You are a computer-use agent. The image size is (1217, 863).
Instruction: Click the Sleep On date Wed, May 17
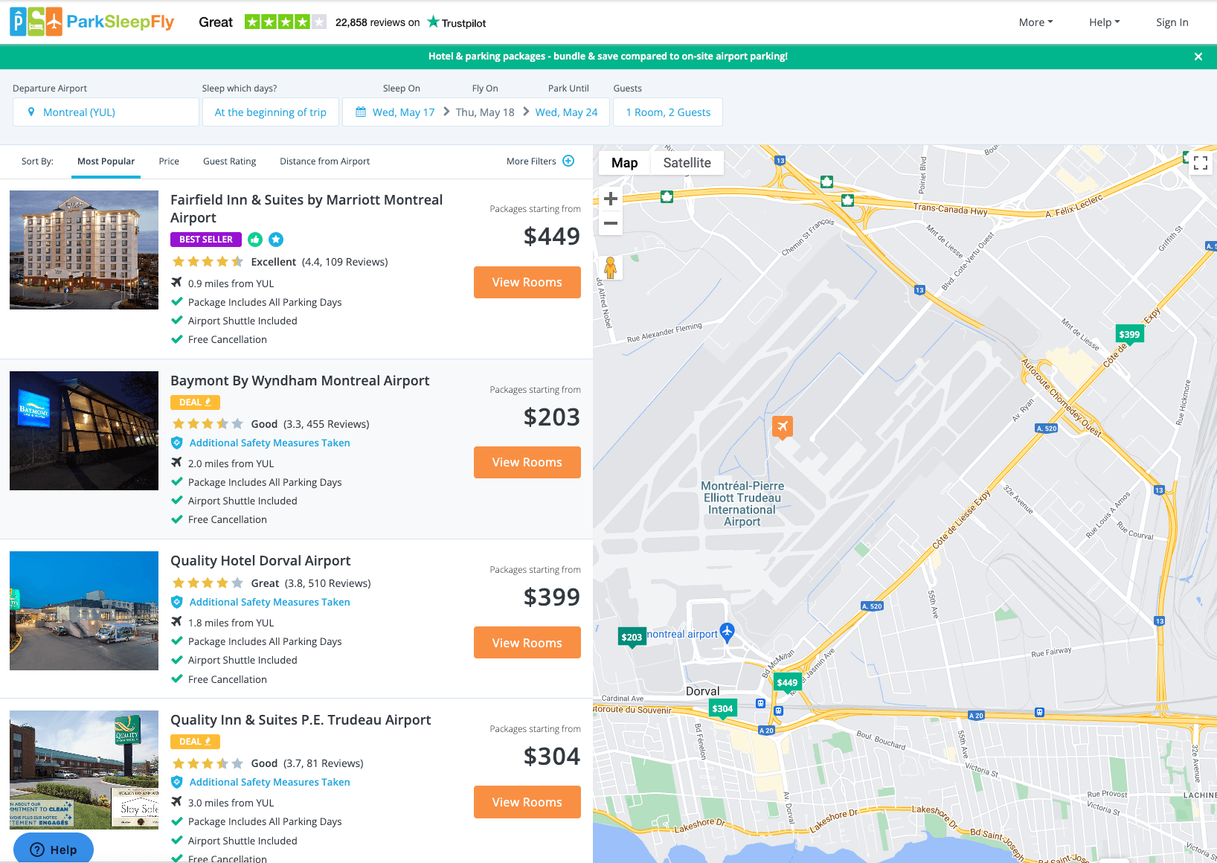(x=403, y=112)
